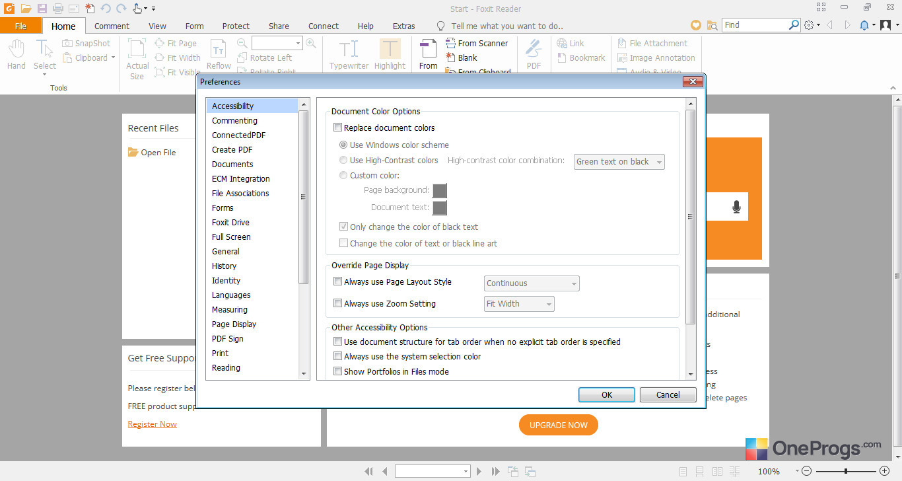Add a Bookmark from the ribbon
Image resolution: width=902 pixels, height=481 pixels.
tap(581, 57)
